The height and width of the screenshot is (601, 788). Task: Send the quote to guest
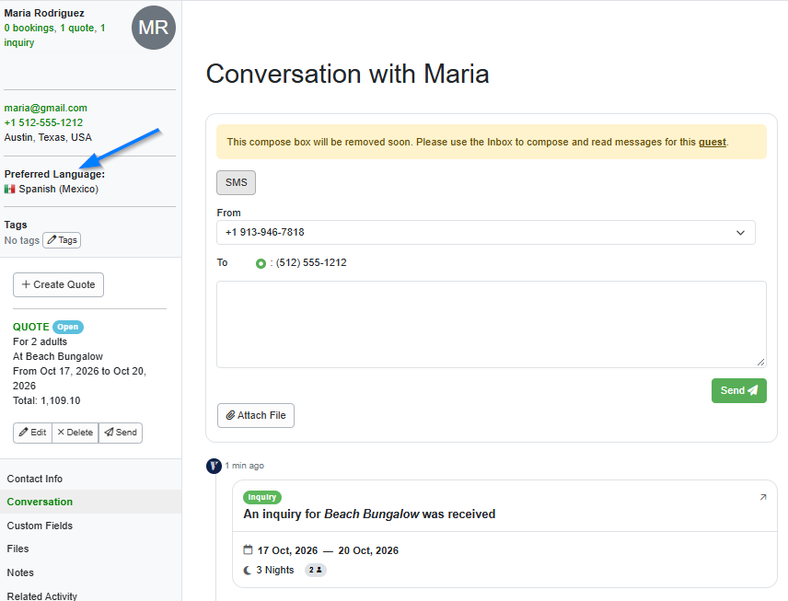click(121, 433)
